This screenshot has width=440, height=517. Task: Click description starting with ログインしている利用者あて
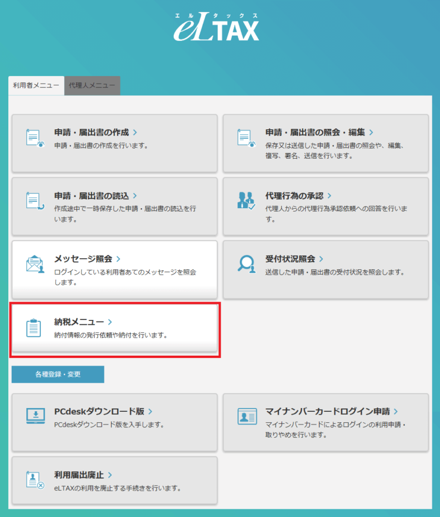[125, 277]
